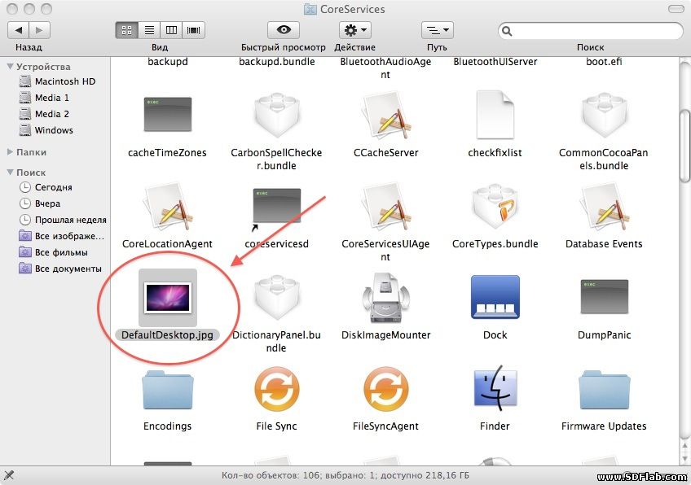Click the BluetoothUIServer file name

(495, 62)
